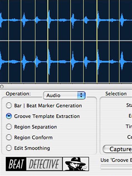The height and width of the screenshot is (176, 132).
Task: Click the 'Operation:' label
Action: click(18, 94)
